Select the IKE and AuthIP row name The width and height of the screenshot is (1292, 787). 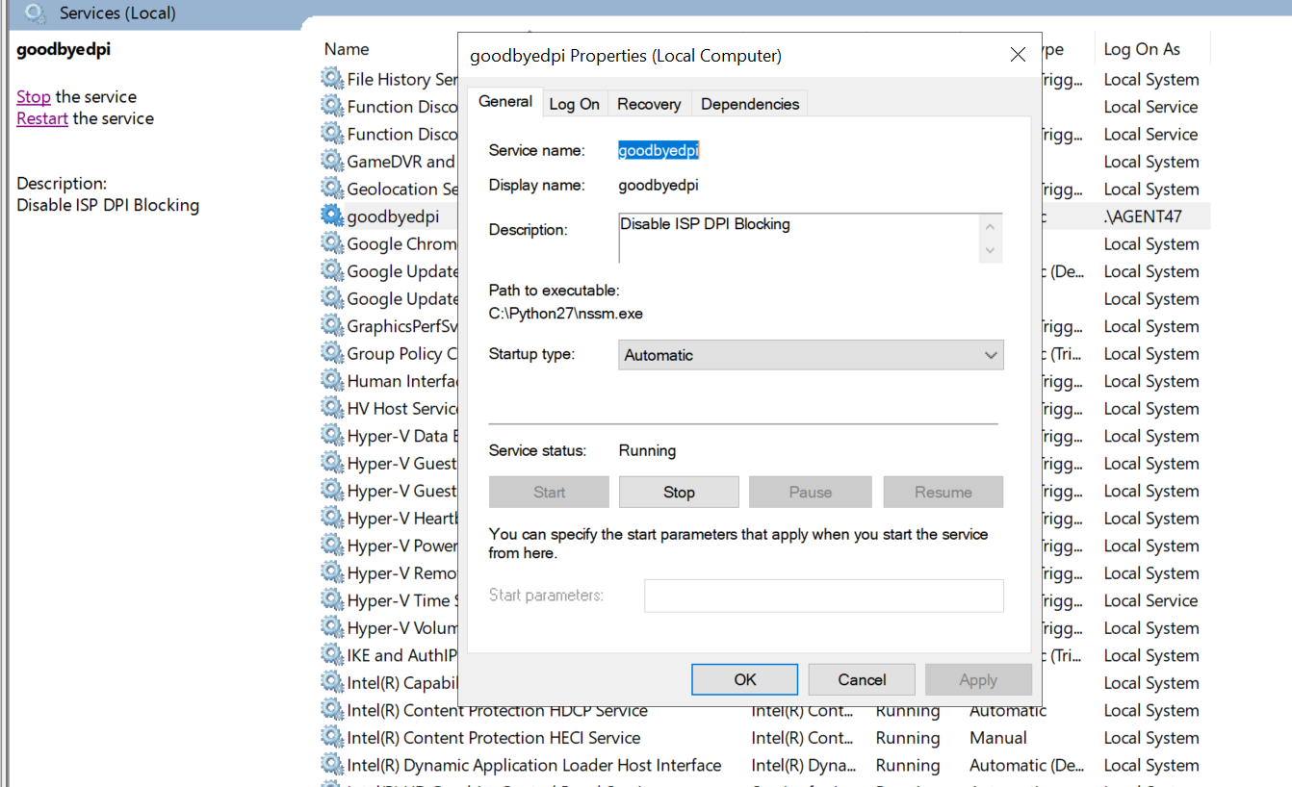(x=402, y=655)
